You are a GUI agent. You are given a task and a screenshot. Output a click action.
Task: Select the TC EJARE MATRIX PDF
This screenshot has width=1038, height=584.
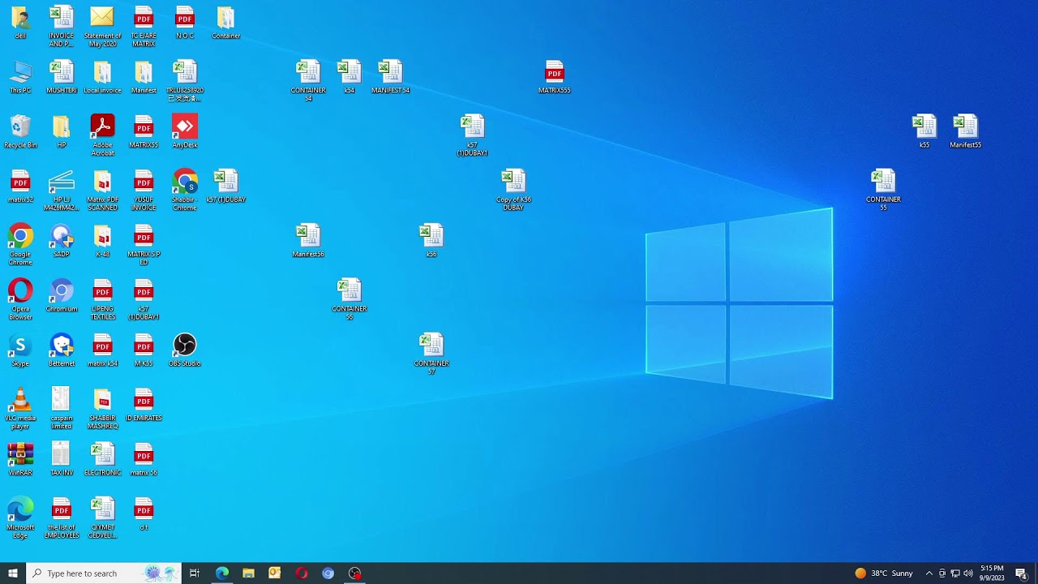click(144, 26)
